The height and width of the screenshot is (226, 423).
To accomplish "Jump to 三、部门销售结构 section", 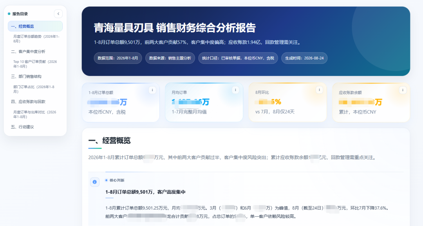I will click(x=26, y=77).
